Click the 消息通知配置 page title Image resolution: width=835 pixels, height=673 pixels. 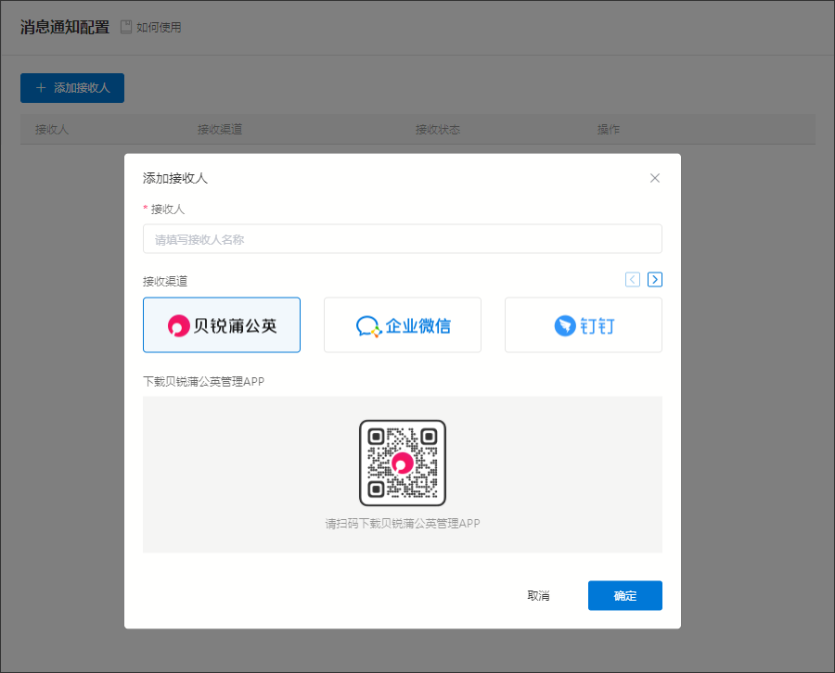(65, 27)
